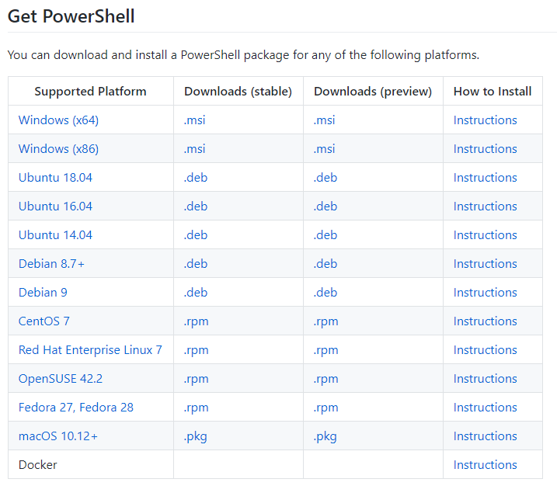This screenshot has height=486, width=557.
Task: Download stable .deb for Debian 9
Action: pos(196,293)
